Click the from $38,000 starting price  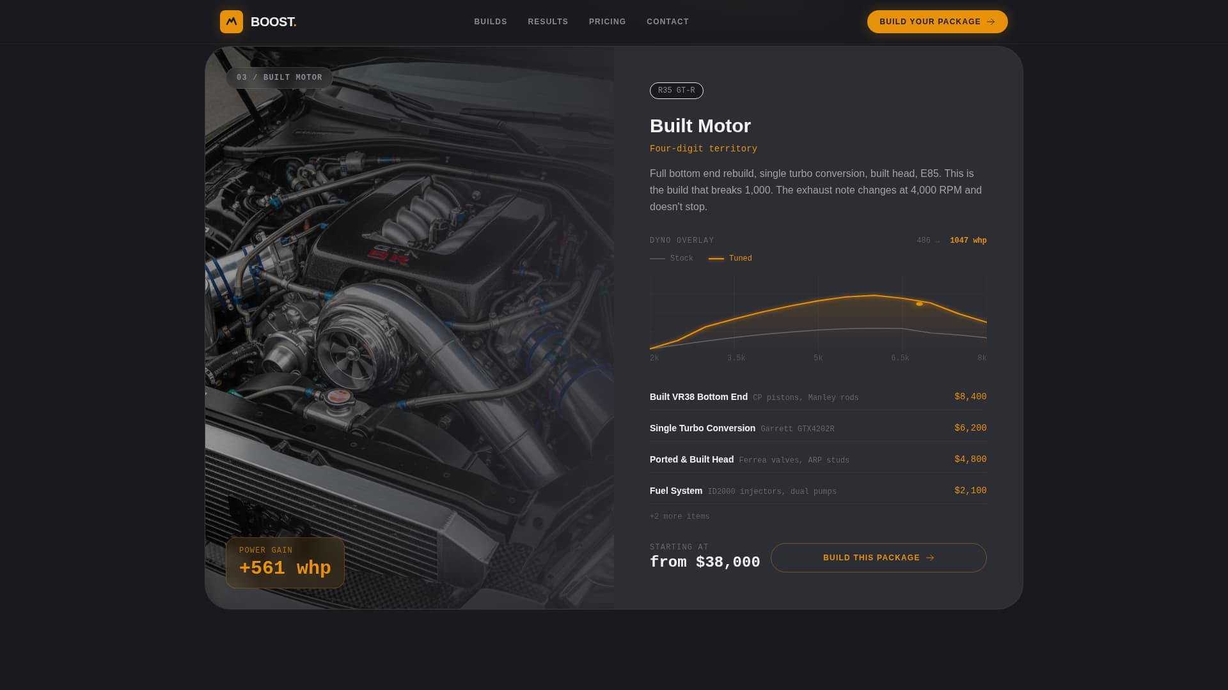705,562
